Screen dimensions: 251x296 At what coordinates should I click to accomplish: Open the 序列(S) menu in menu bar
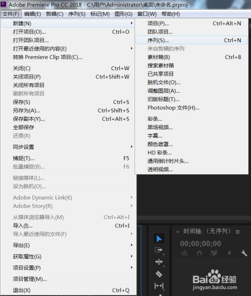77,14
